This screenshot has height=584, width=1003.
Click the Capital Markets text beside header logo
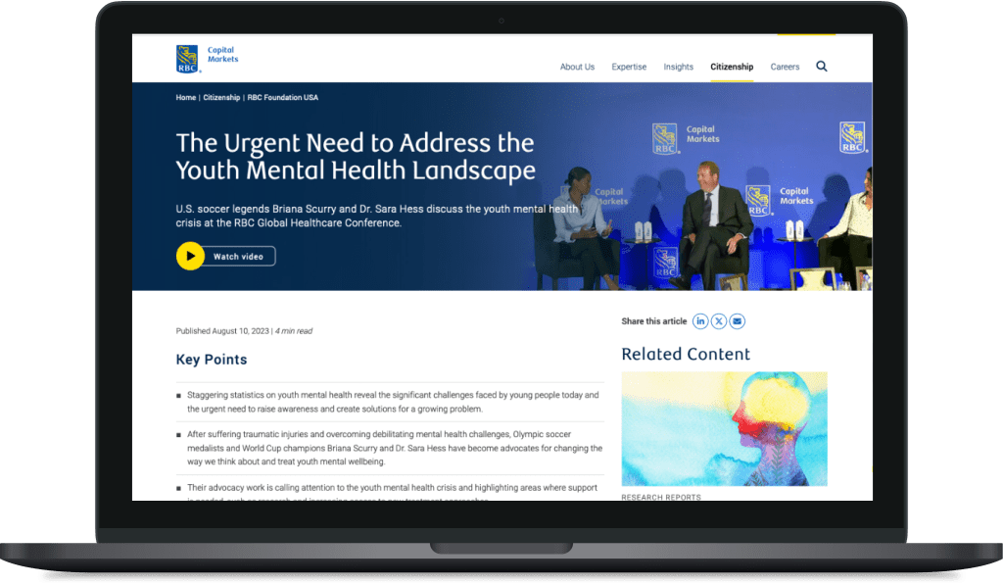tap(222, 55)
